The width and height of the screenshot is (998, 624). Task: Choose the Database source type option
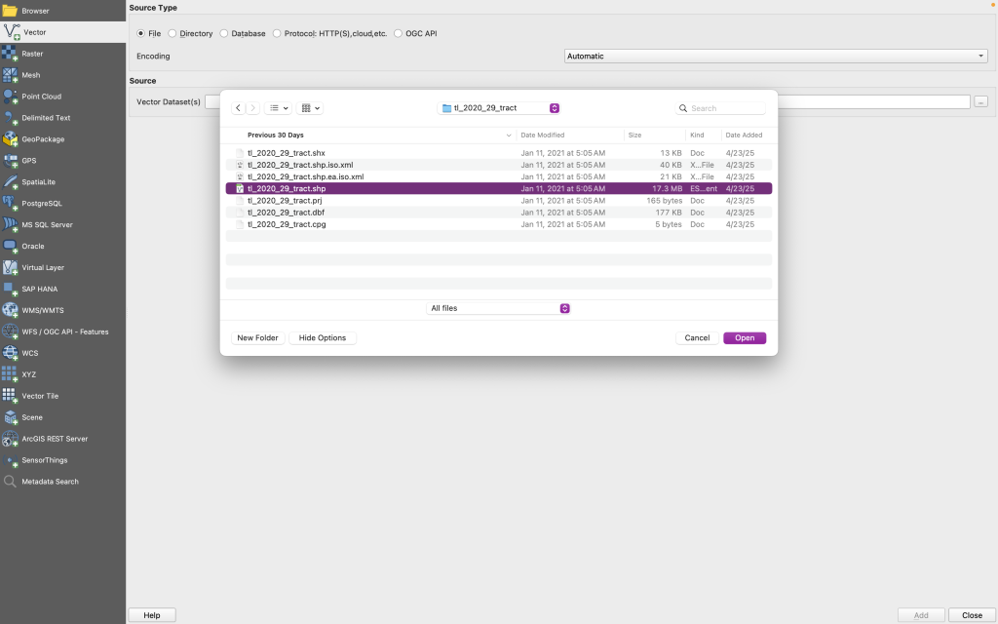224,33
